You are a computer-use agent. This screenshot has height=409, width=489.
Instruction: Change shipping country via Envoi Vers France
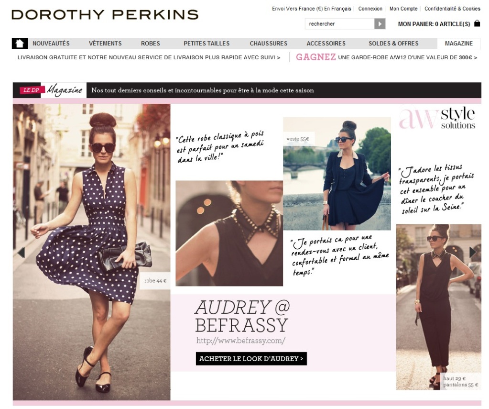311,9
